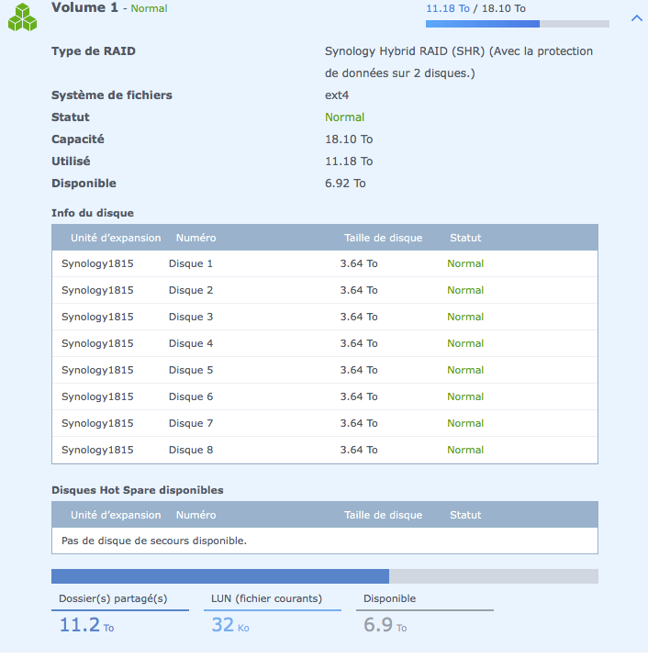Select the Disque 3 row
Image resolution: width=648 pixels, height=658 pixels.
pyautogui.click(x=324, y=318)
